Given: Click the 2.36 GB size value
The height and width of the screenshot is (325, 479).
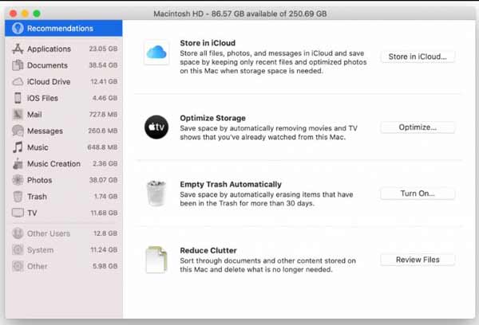Looking at the screenshot, I should pyautogui.click(x=105, y=164).
